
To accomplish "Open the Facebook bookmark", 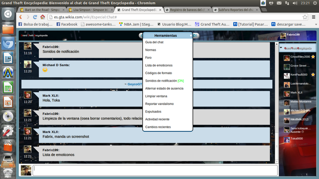I will coord(67,24).
